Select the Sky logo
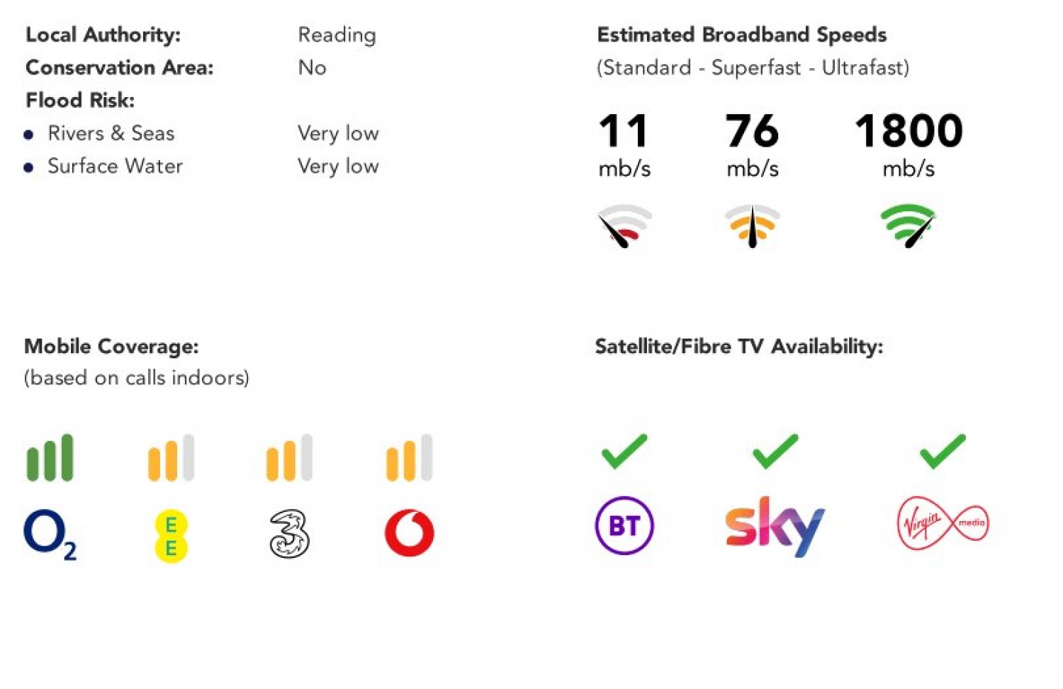This screenshot has width=1063, height=689. coord(775,526)
